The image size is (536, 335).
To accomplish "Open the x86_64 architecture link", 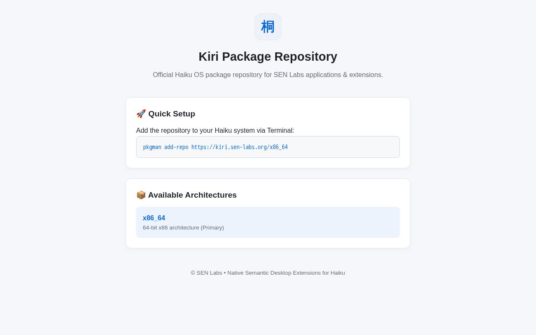I will 154,218.
